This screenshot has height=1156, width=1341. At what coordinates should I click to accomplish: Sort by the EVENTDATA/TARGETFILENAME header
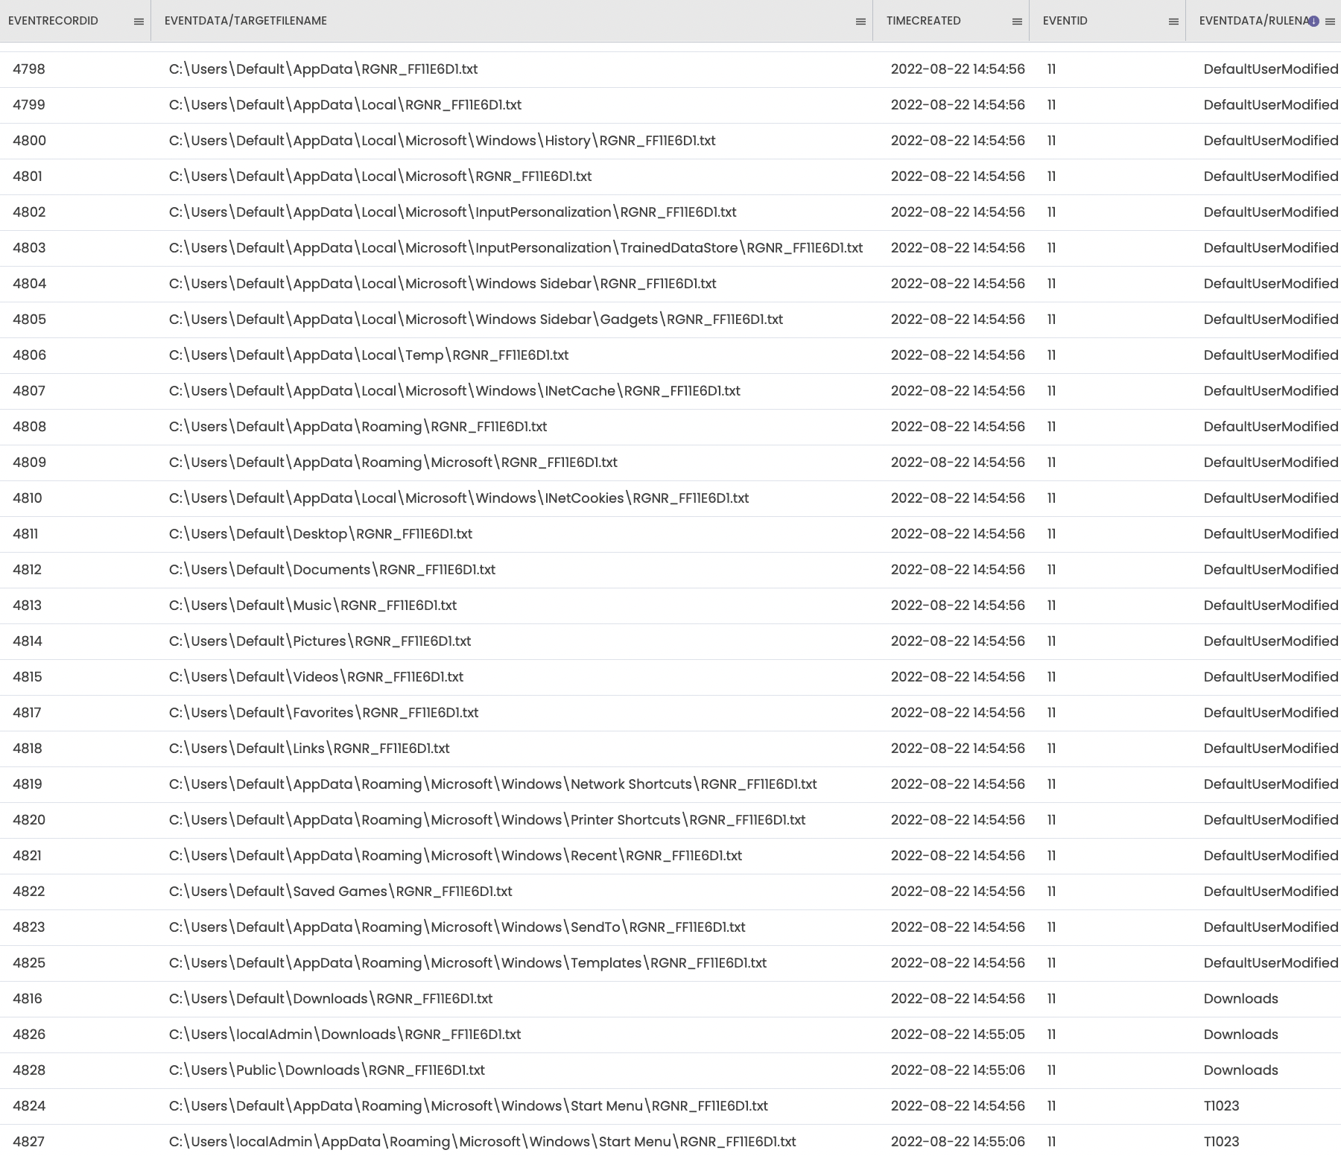246,21
